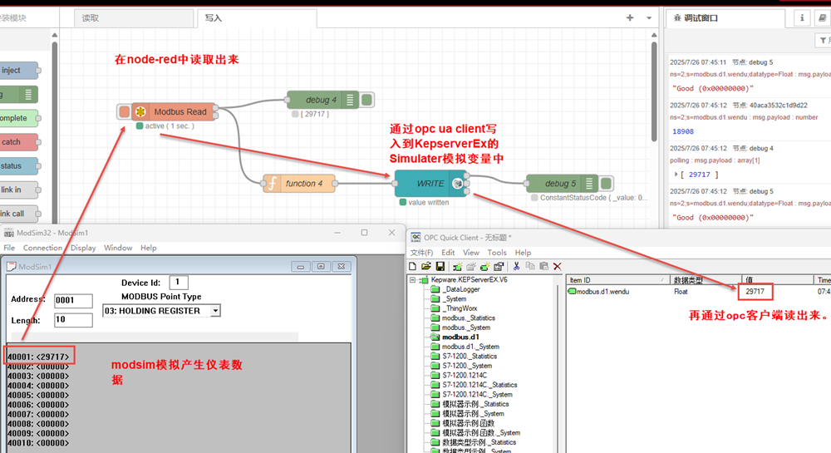The height and width of the screenshot is (453, 831).
Task: Click the workspace vertical scrollbar thumb
Action: tap(654, 90)
